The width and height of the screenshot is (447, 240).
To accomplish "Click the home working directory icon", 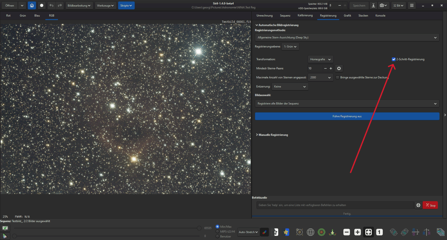I will pos(32,6).
